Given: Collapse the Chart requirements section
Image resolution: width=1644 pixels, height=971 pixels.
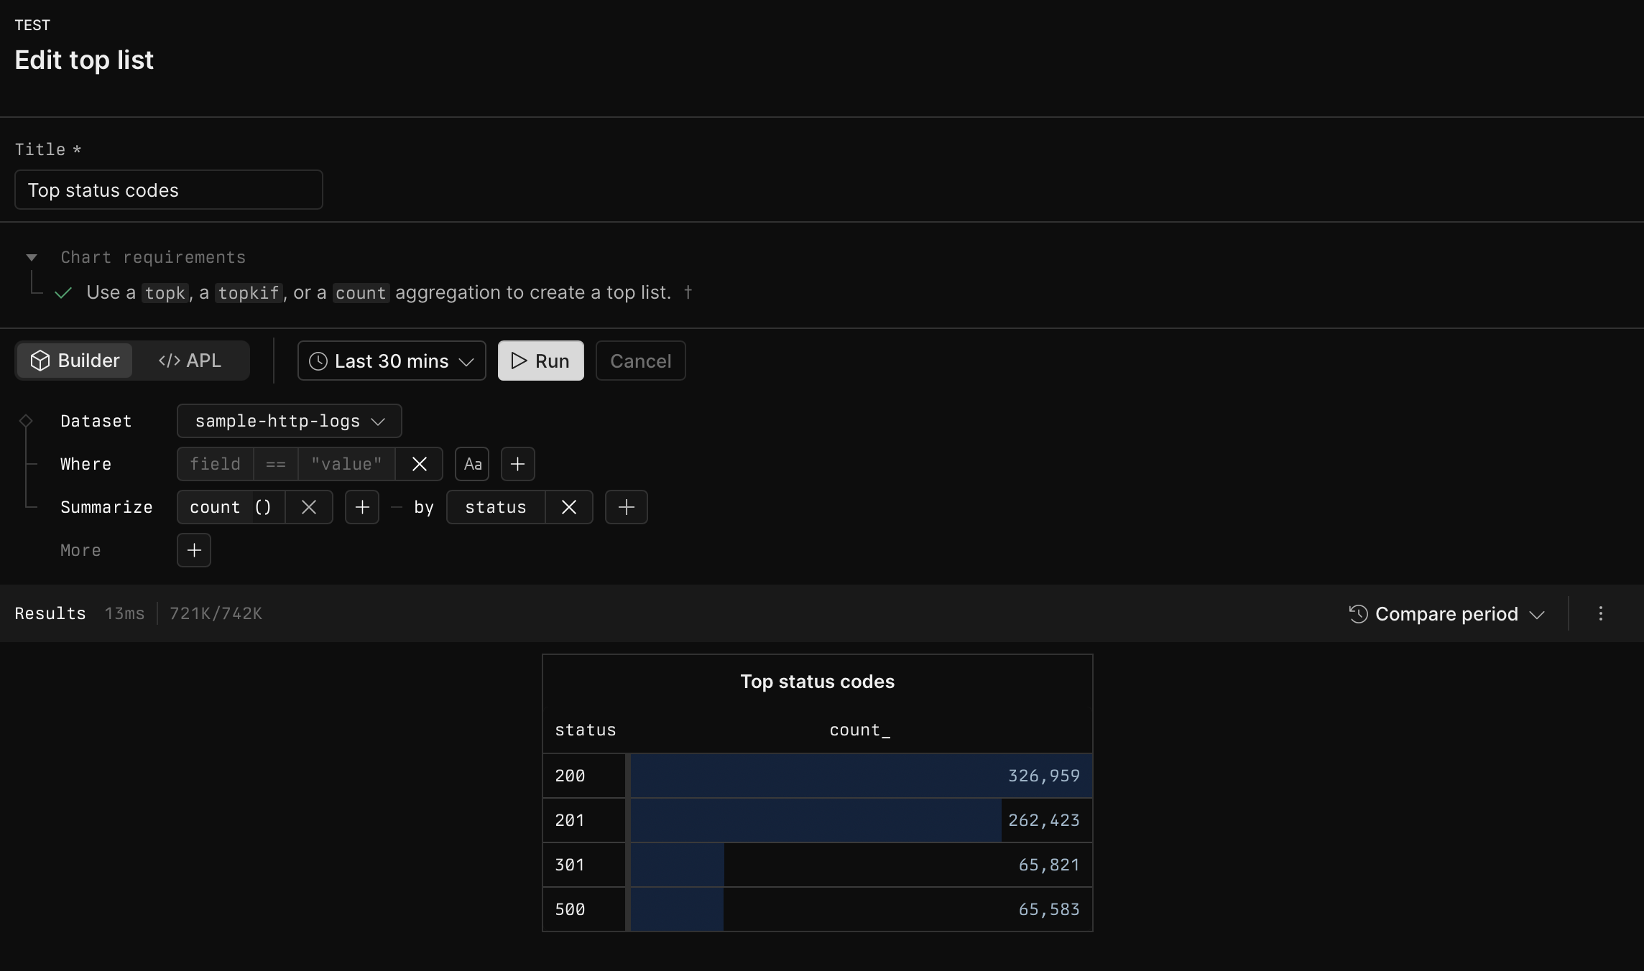Looking at the screenshot, I should click(x=32, y=257).
